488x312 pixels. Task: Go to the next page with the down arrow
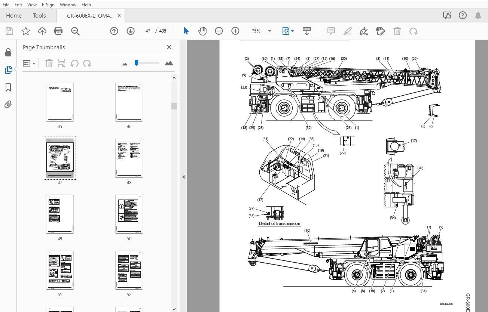tap(130, 31)
